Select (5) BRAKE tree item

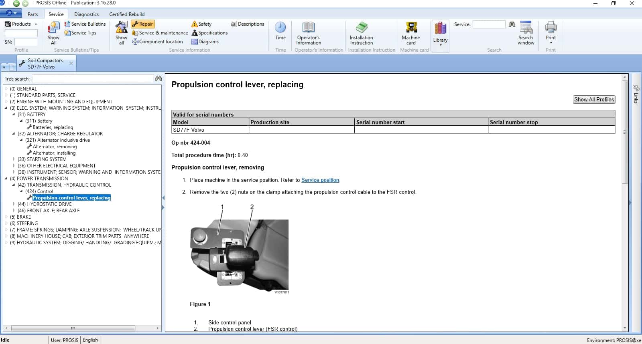point(20,217)
